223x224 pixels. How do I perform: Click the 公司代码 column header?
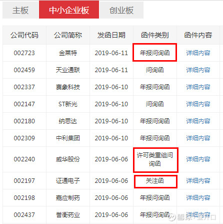click(x=24, y=35)
